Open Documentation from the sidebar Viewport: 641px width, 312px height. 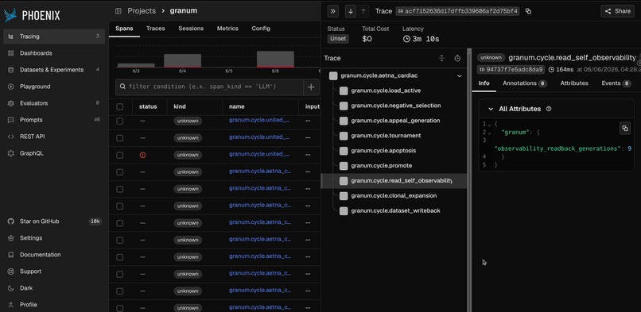(54, 255)
